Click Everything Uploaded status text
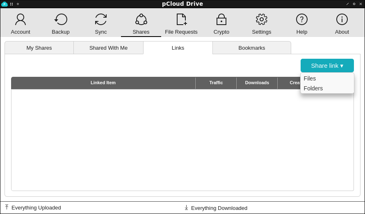The width and height of the screenshot is (365, 214). point(36,208)
